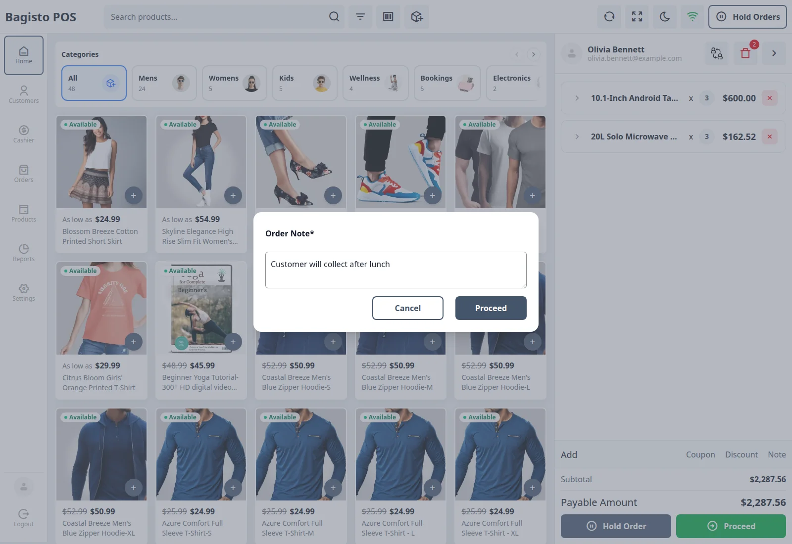Click the Wi-Fi online status icon

tap(693, 17)
